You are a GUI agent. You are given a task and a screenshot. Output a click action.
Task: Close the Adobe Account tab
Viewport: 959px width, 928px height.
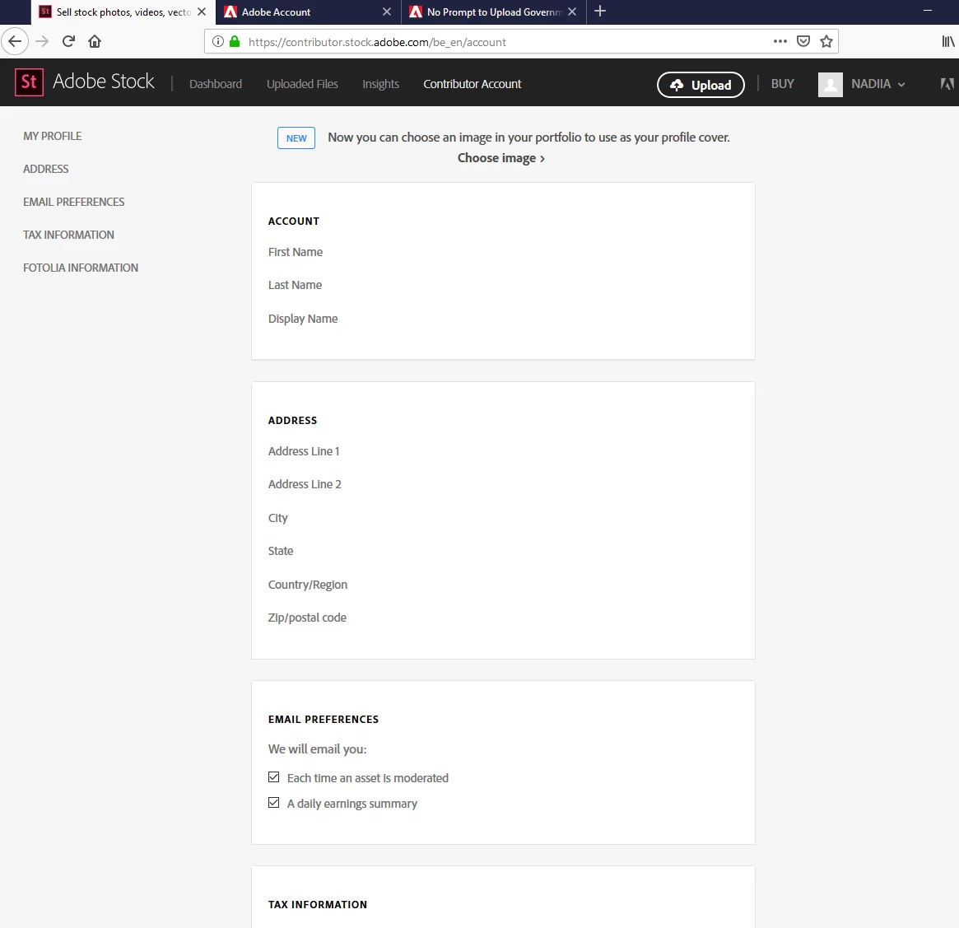click(387, 12)
